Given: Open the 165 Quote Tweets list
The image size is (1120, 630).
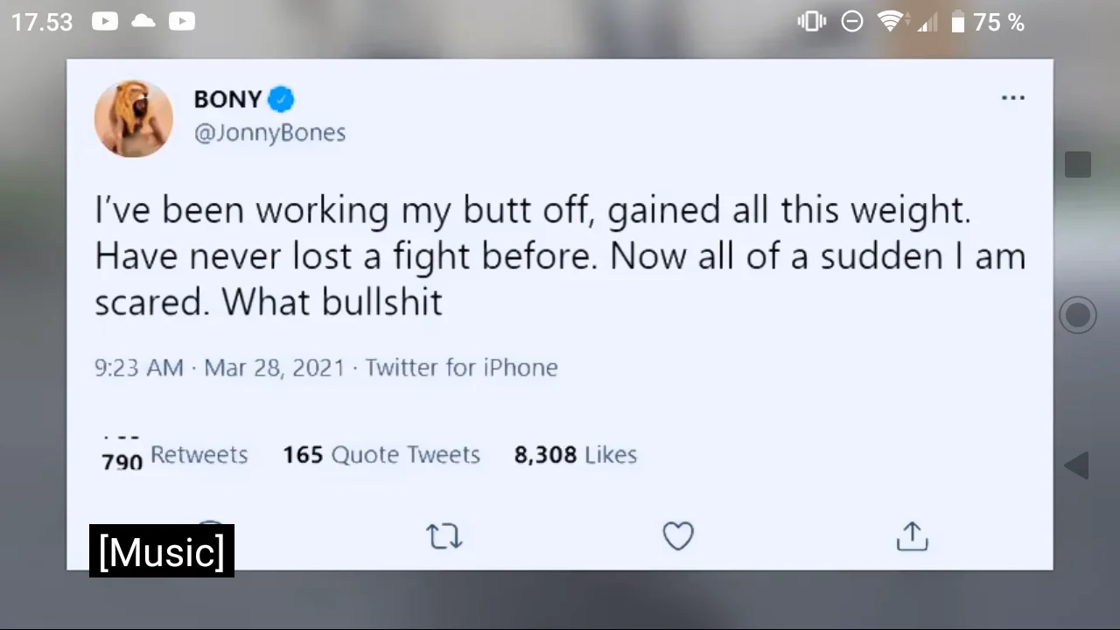Looking at the screenshot, I should (381, 455).
